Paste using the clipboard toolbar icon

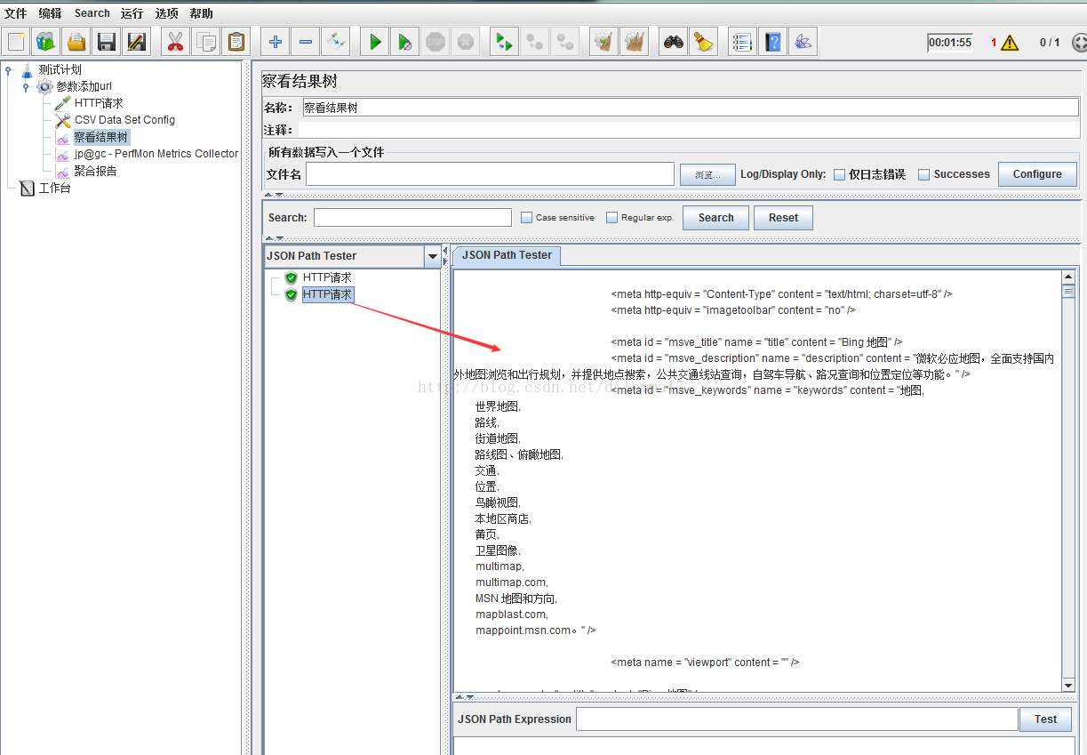[x=236, y=42]
